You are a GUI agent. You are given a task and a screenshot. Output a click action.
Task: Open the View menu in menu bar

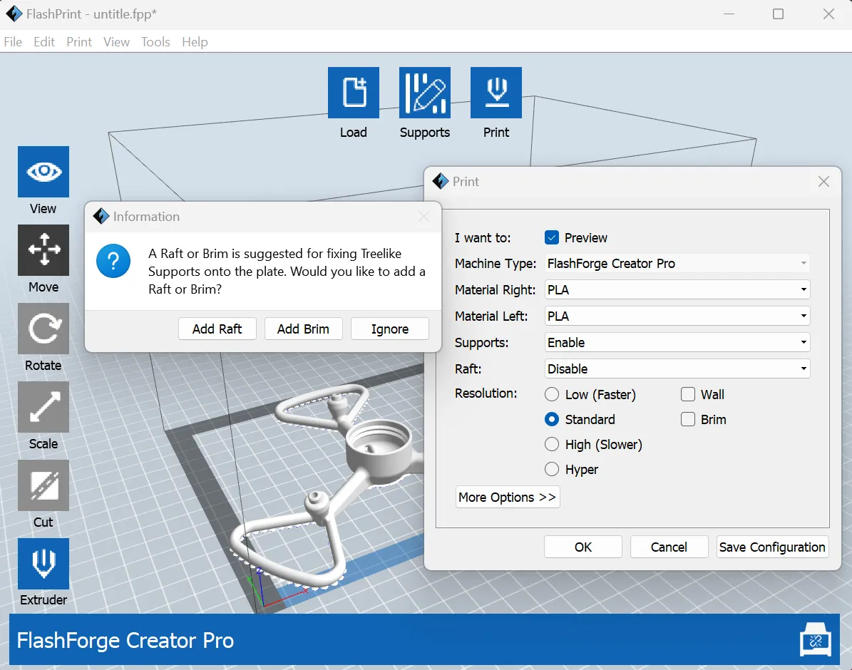coord(116,42)
